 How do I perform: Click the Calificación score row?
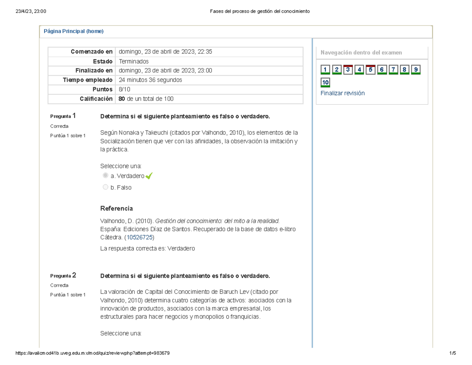[175, 99]
